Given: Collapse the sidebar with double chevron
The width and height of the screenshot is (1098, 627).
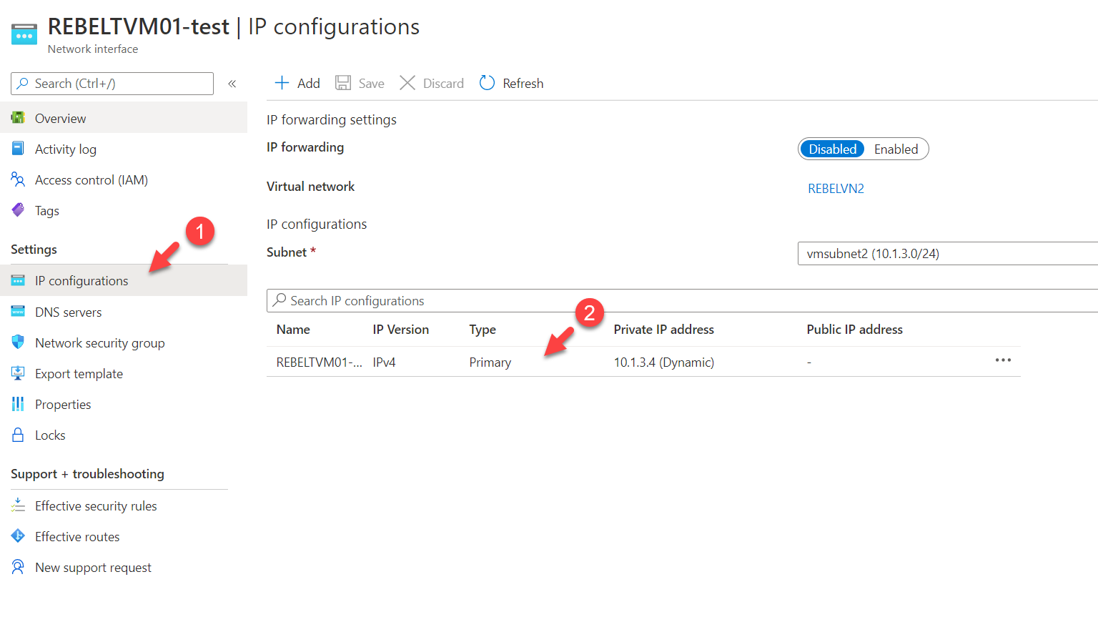Looking at the screenshot, I should (x=232, y=84).
